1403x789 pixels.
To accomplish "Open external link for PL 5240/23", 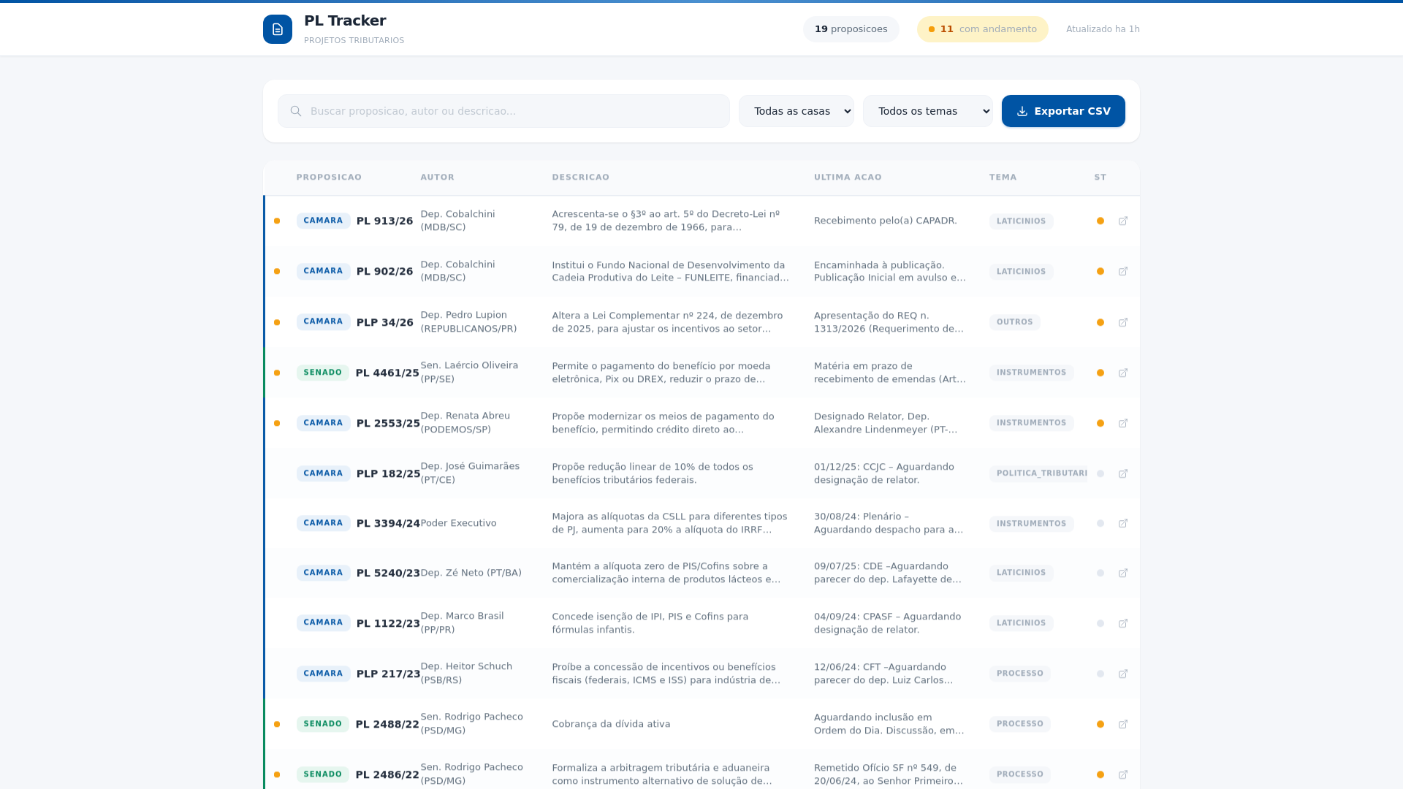I will pos(1123,573).
